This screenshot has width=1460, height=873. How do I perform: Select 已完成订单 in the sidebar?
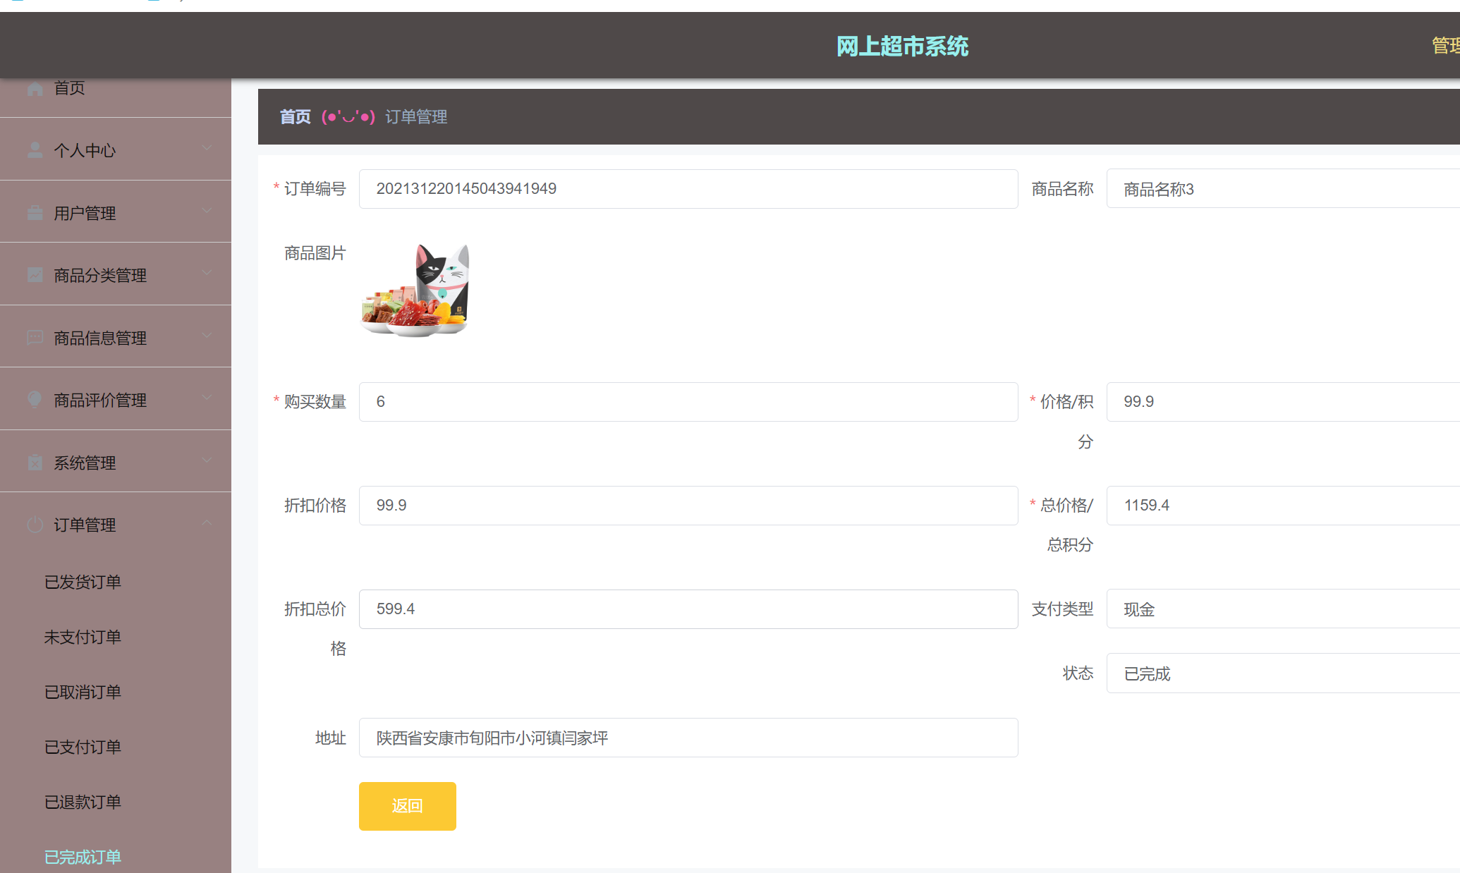83,856
